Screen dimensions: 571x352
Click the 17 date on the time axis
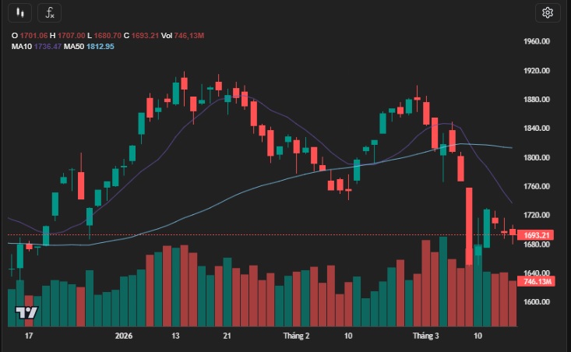click(x=29, y=336)
